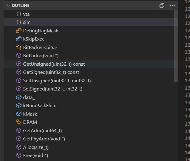
Task: Go to DRAM class symbol
Action: coord(89,122)
